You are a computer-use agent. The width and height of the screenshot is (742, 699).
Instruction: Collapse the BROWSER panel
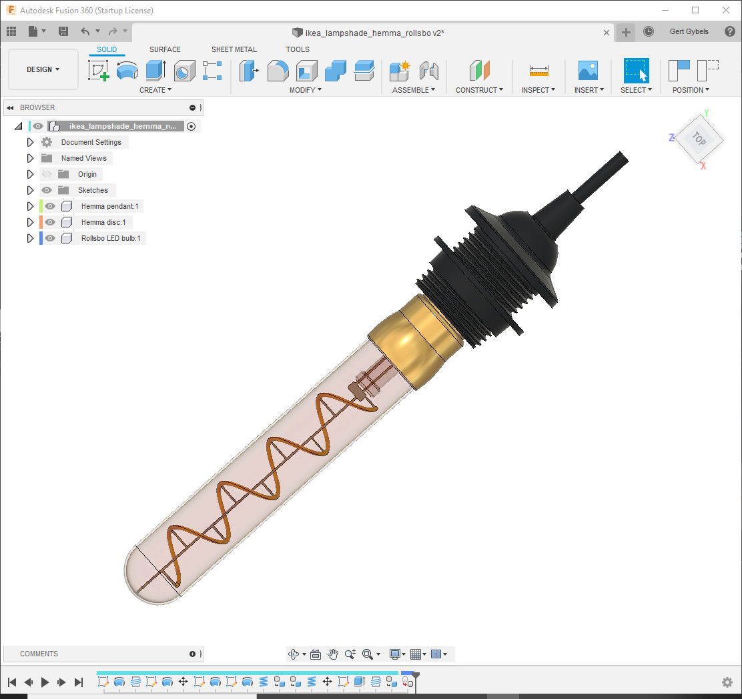pyautogui.click(x=10, y=108)
